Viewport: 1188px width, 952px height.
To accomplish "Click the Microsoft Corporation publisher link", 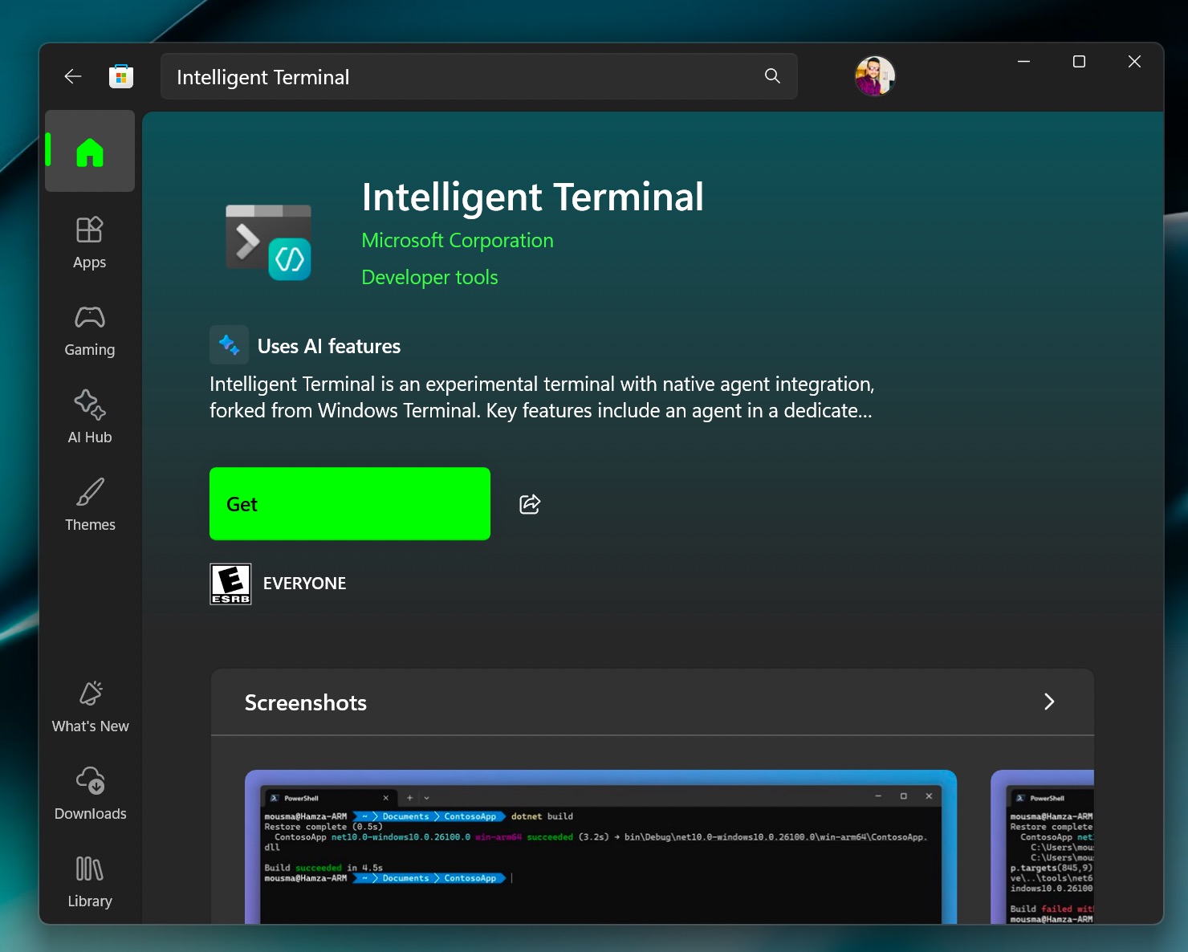I will tap(458, 241).
